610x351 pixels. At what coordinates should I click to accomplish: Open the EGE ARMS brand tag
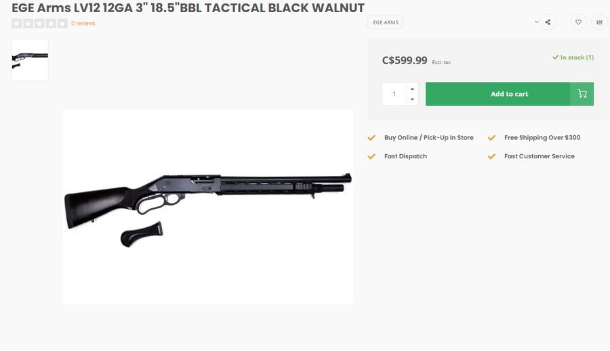tap(386, 22)
